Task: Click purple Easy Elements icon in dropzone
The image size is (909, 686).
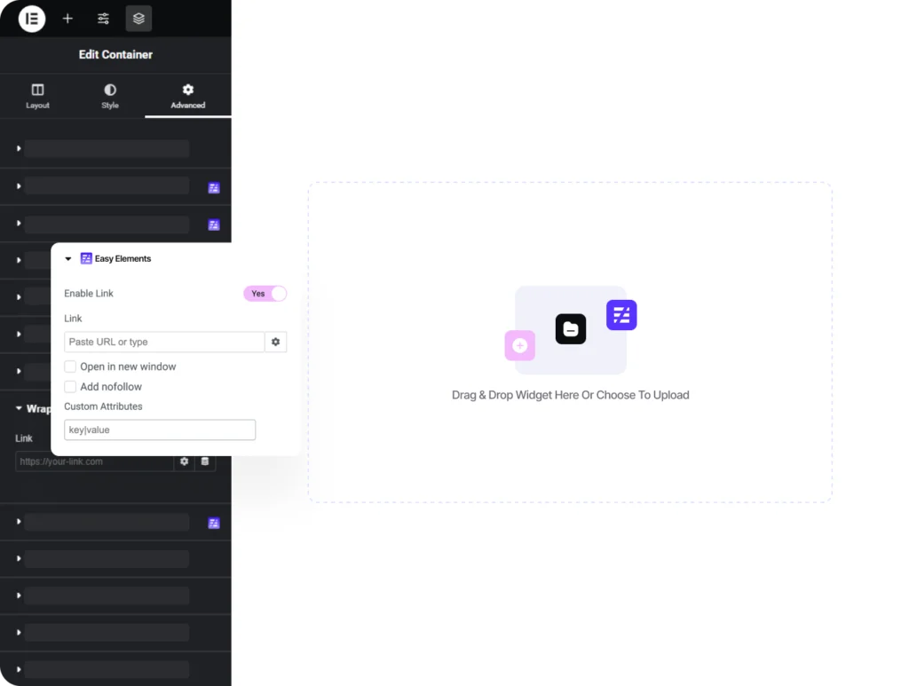Action: [621, 315]
